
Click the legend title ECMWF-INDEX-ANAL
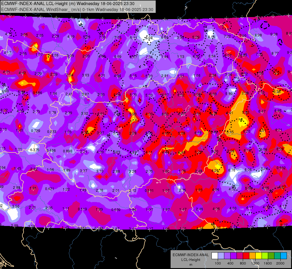[191, 255]
